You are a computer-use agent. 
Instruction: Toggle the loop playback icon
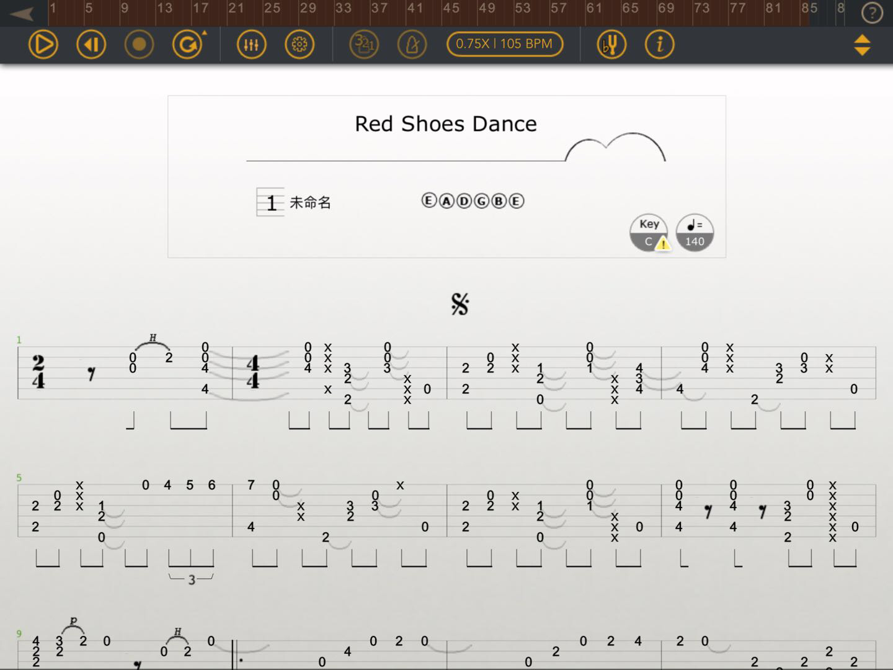click(x=188, y=45)
